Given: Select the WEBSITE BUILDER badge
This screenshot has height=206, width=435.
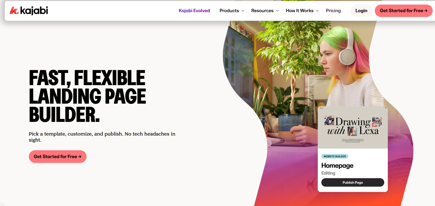Looking at the screenshot, I should [x=335, y=156].
